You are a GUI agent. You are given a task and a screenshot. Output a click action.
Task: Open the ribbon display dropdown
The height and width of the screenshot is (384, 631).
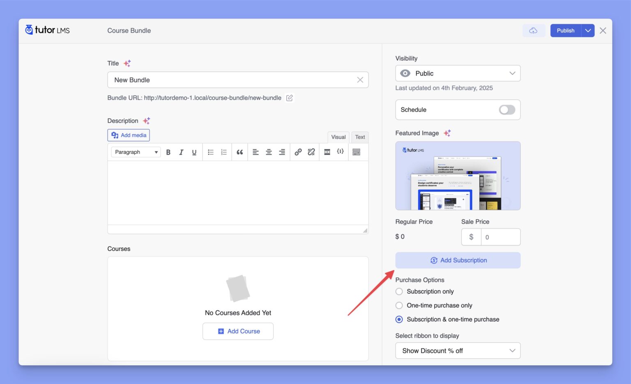[458, 351]
